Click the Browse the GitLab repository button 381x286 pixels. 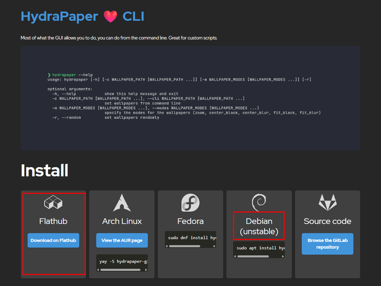click(327, 244)
